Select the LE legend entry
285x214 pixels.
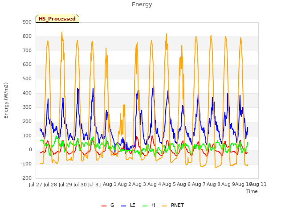(128, 205)
